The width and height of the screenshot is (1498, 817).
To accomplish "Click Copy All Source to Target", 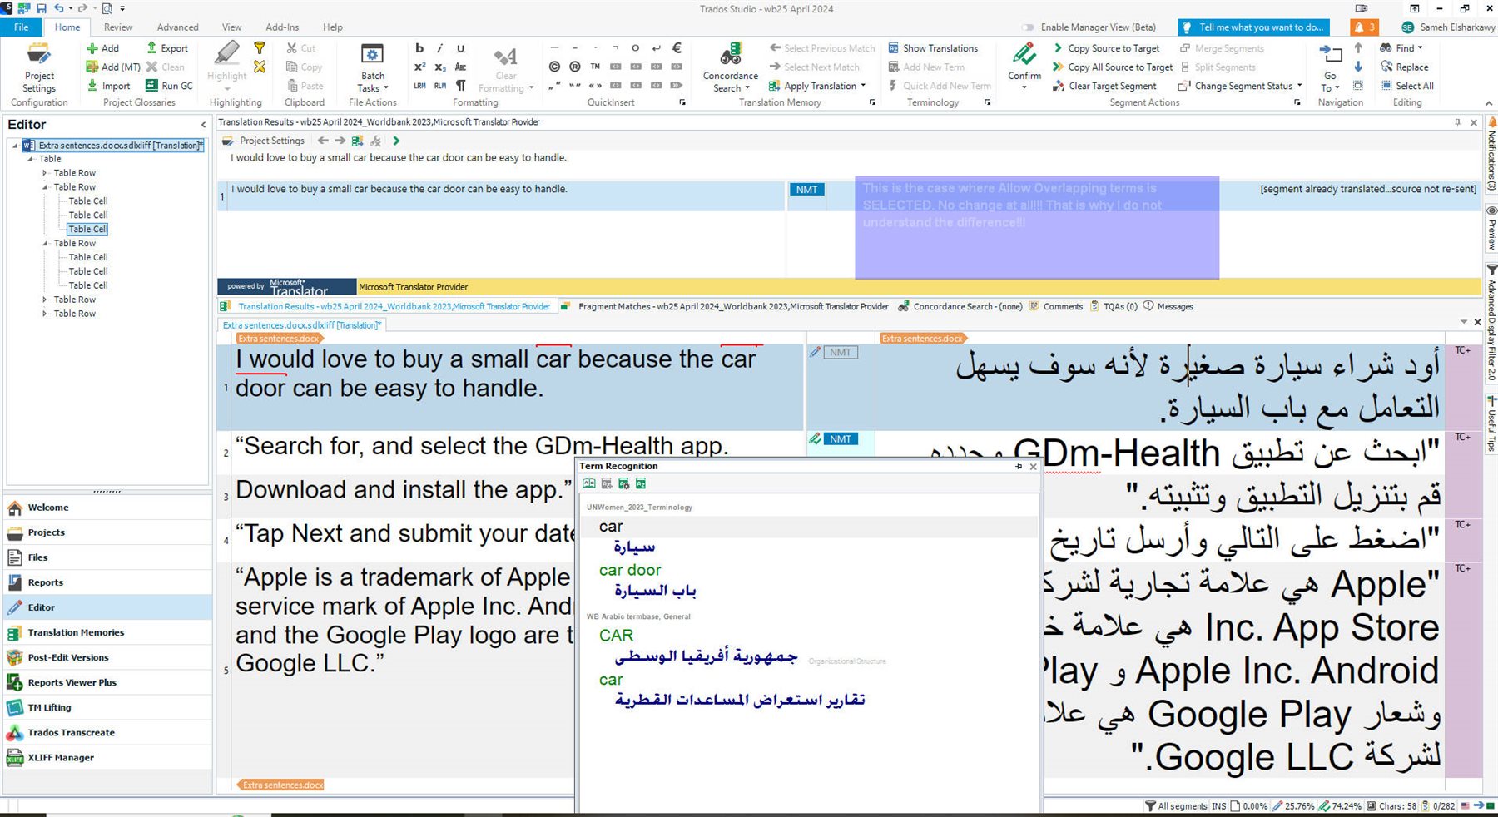I will pyautogui.click(x=1113, y=67).
